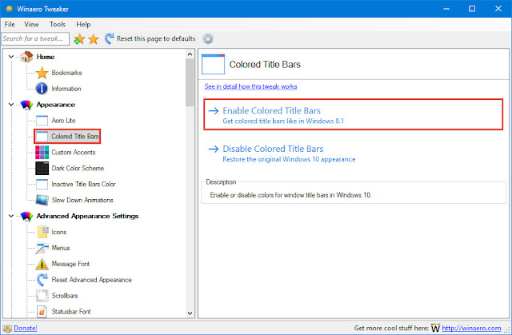Click the Menus item icon
512x335 pixels.
click(x=42, y=248)
